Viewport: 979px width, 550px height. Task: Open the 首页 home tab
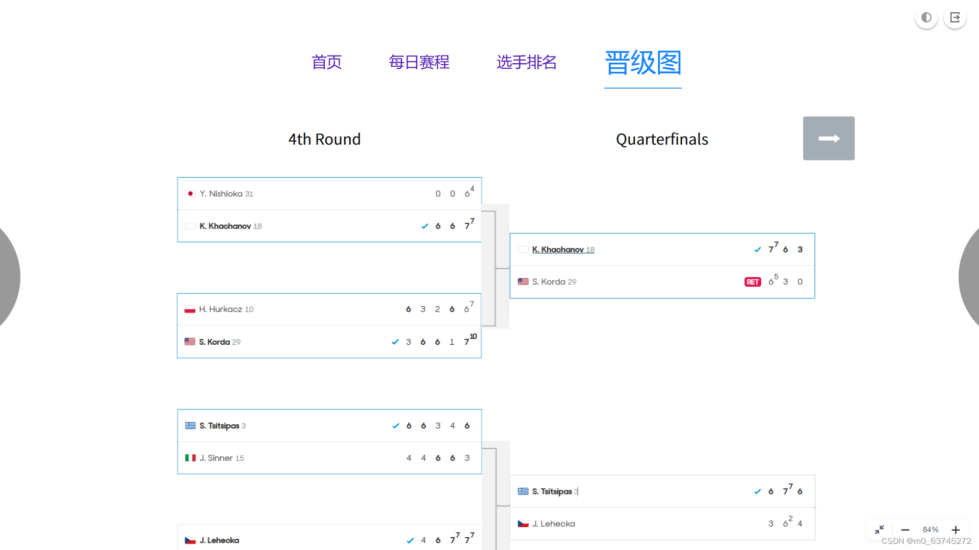326,62
